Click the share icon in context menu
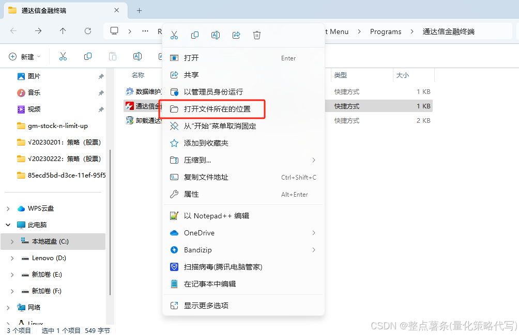Screen dimensions: 519x335 tap(236, 35)
